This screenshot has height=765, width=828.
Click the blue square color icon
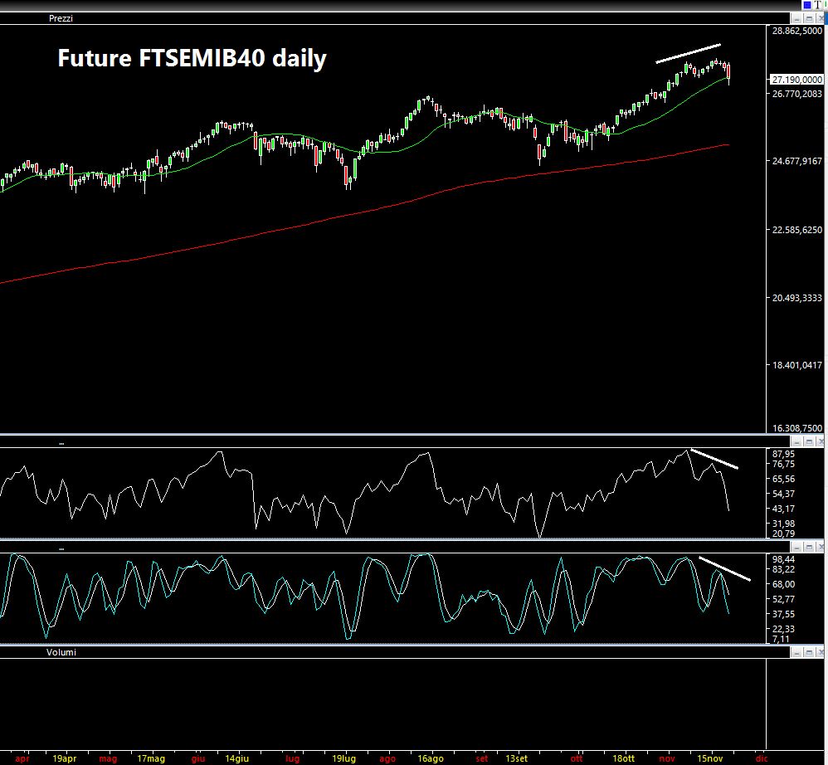(x=807, y=5)
